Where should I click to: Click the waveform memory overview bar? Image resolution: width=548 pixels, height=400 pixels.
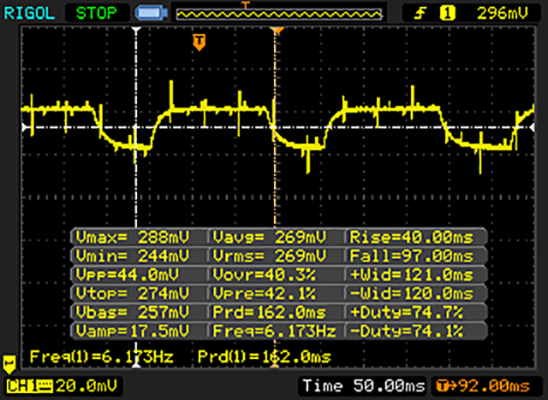click(279, 14)
